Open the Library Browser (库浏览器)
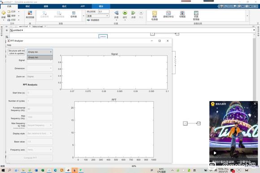 coord(30,15)
